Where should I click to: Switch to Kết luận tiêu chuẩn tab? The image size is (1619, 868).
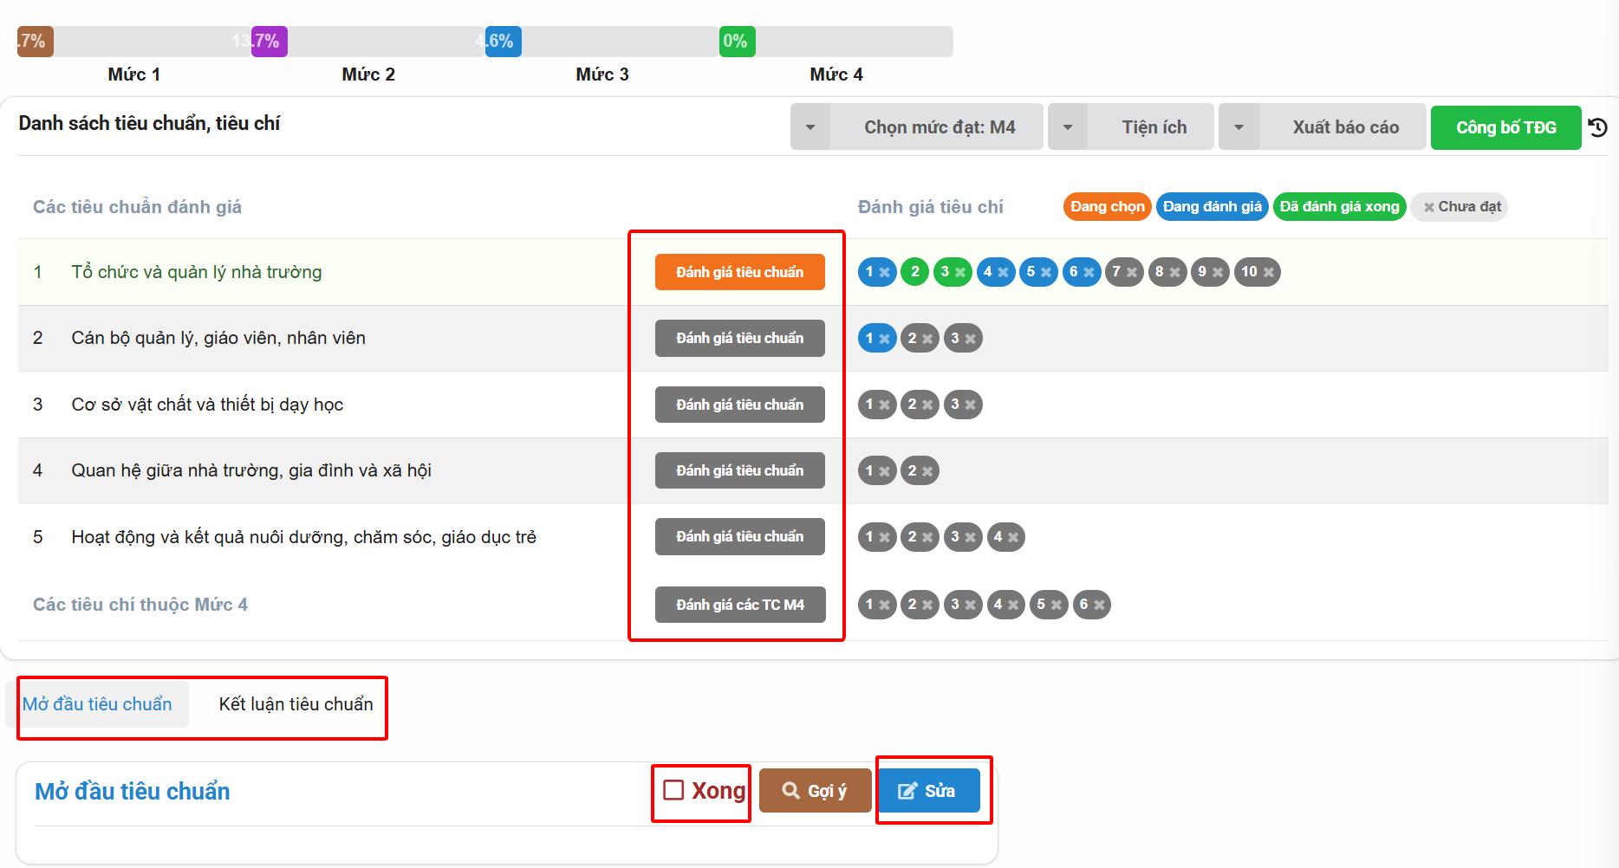[x=296, y=704]
